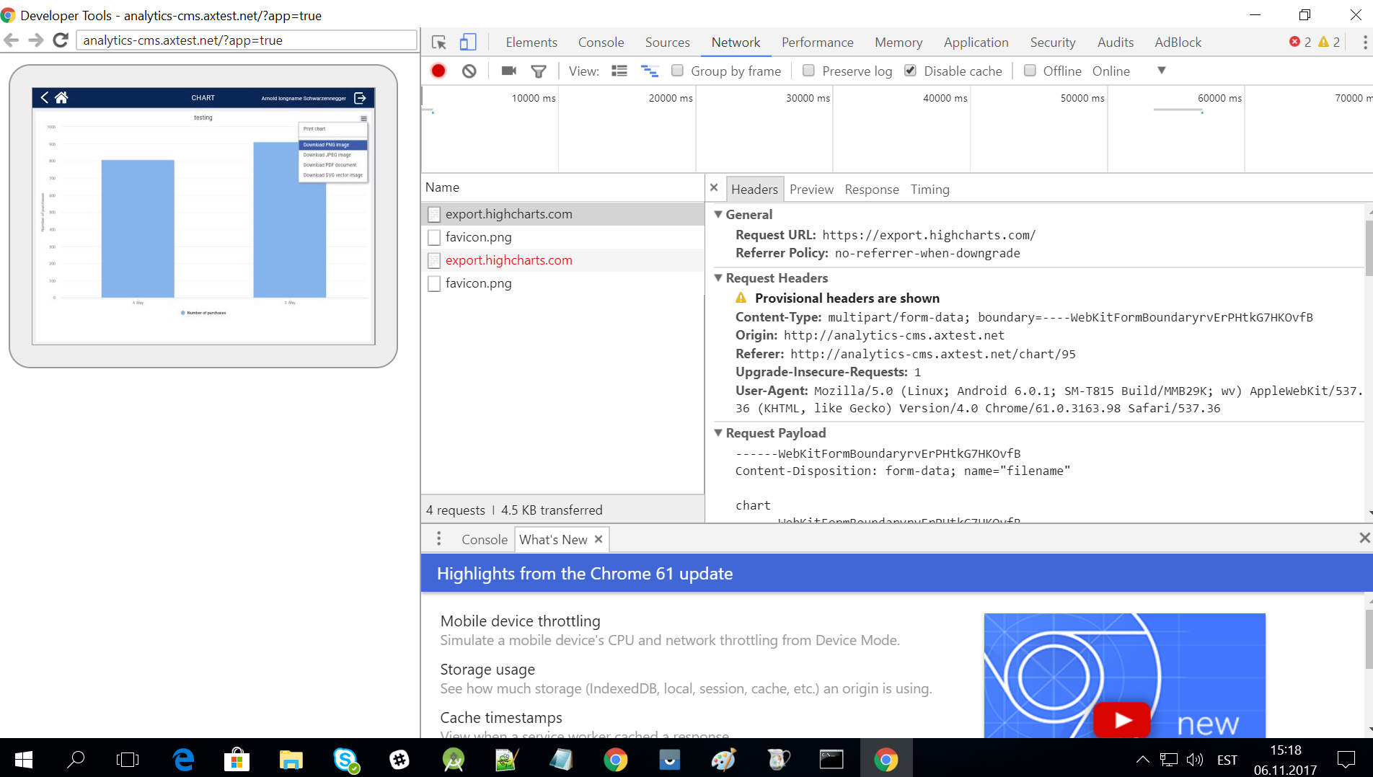Image resolution: width=1373 pixels, height=777 pixels.
Task: Enable Preserve log
Action: point(808,70)
